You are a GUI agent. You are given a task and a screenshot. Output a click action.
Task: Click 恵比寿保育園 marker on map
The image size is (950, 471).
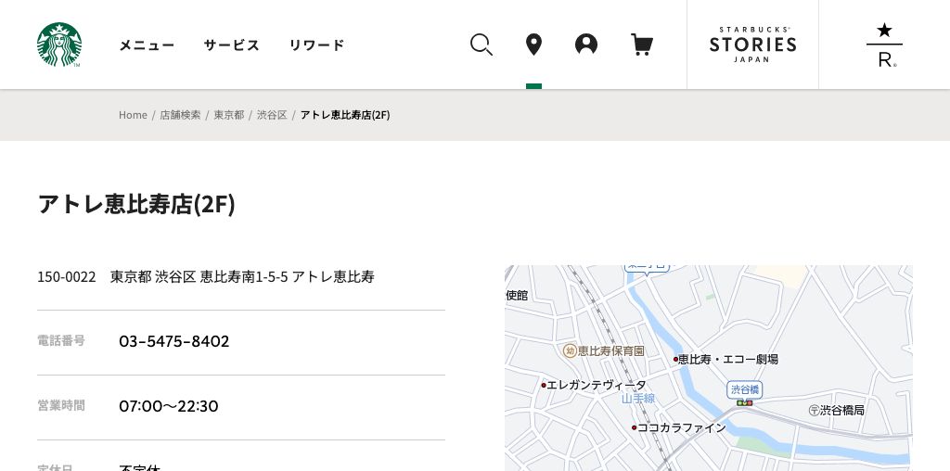click(603, 351)
